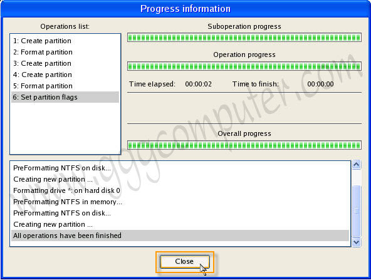Screen dimensions: 371x280
Task: Select '5: Format partition' operation
Action: 65,86
